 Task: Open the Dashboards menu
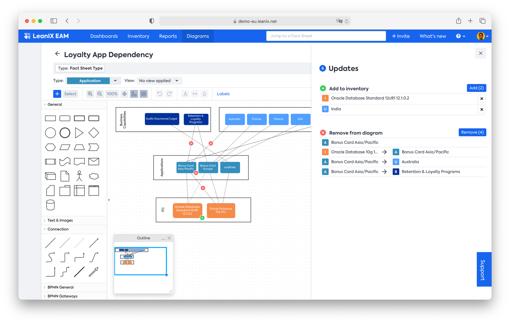104,36
